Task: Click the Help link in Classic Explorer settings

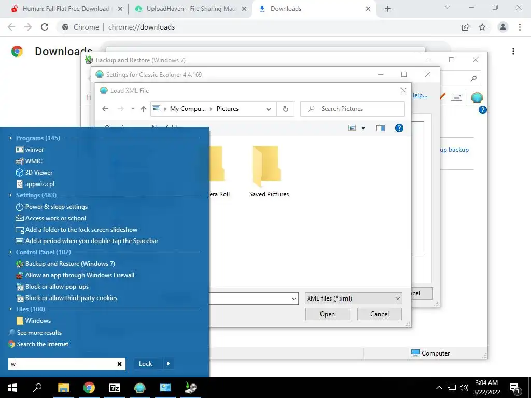Action: (x=419, y=95)
